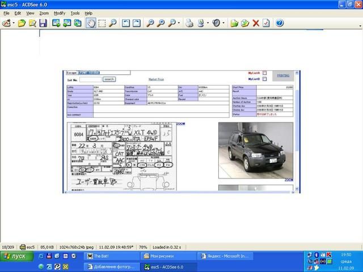Save the image with the floppy icon
Image resolution: width=363 pixels, height=272 pixels.
[43, 23]
